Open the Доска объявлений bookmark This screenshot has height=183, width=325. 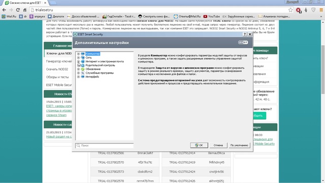[x=83, y=16]
